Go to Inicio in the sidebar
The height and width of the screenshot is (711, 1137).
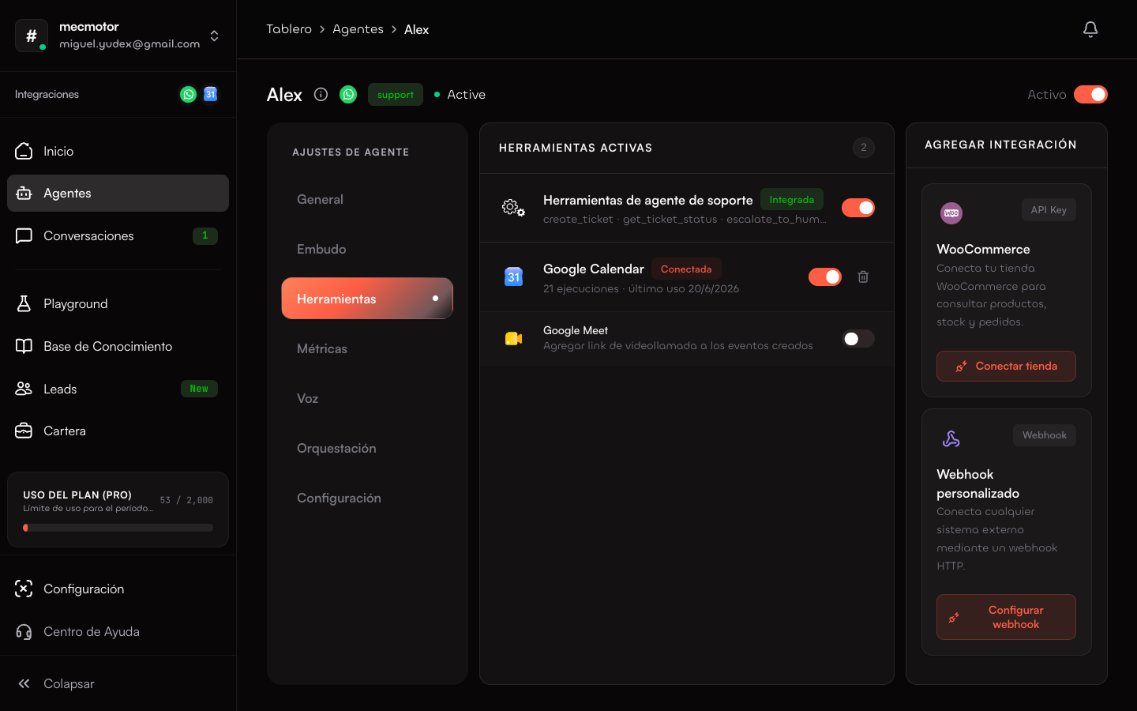pos(118,151)
